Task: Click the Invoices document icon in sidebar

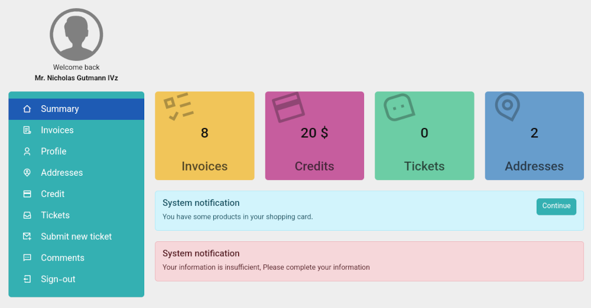Action: [27, 130]
